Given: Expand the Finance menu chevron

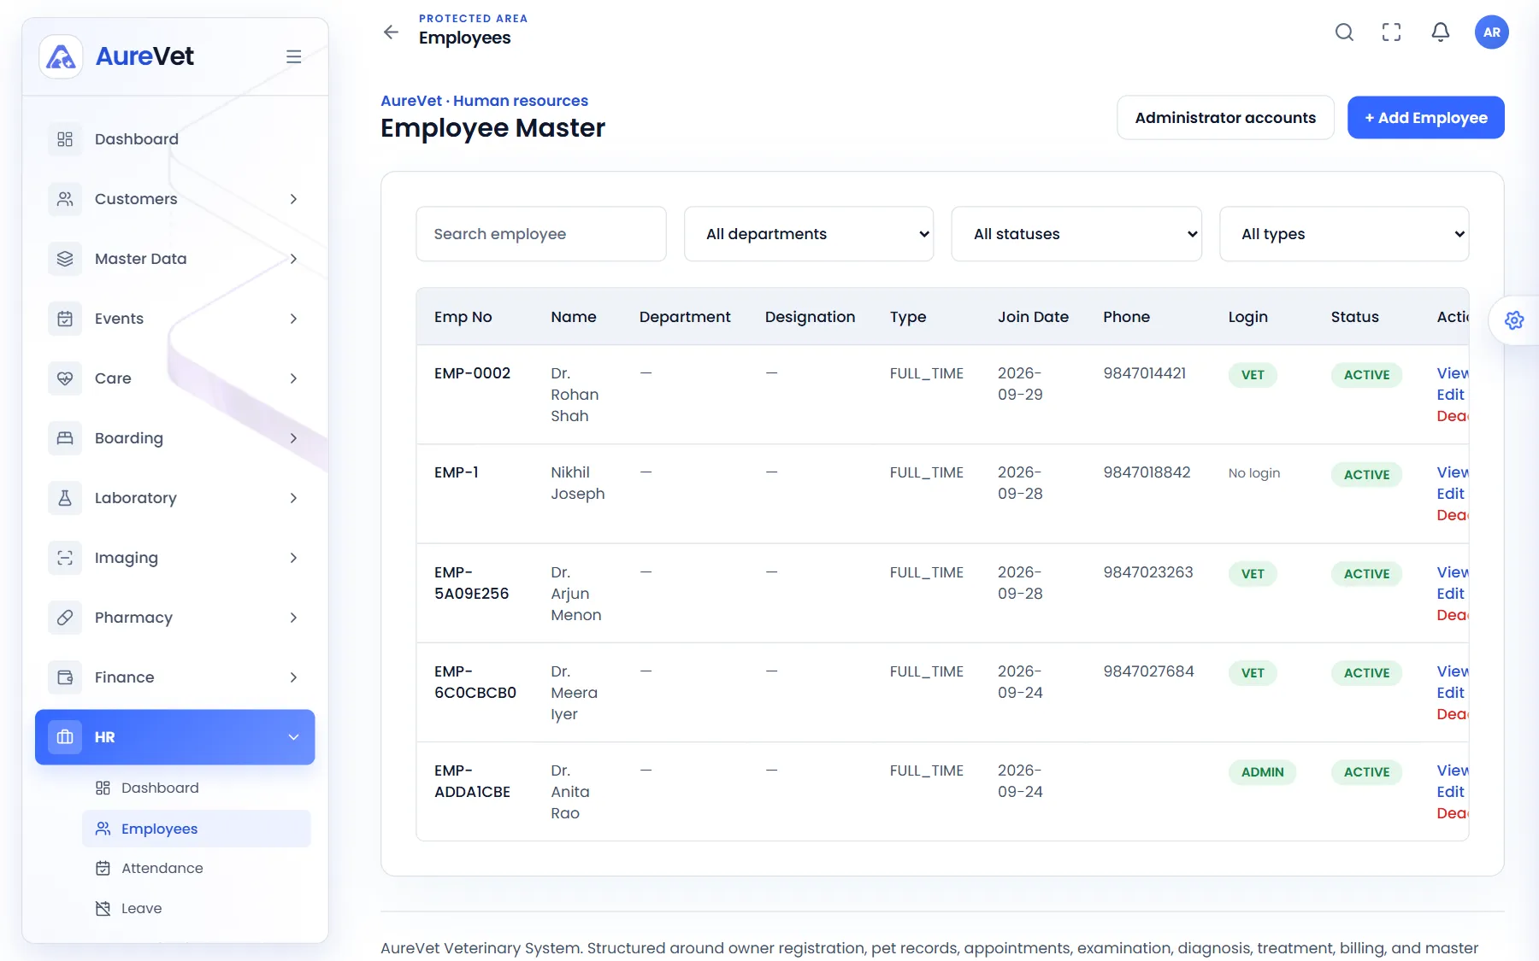Looking at the screenshot, I should (x=293, y=677).
